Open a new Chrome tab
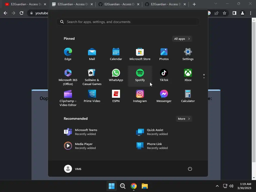Screen dimensions: 256x192 (x=194, y=4)
